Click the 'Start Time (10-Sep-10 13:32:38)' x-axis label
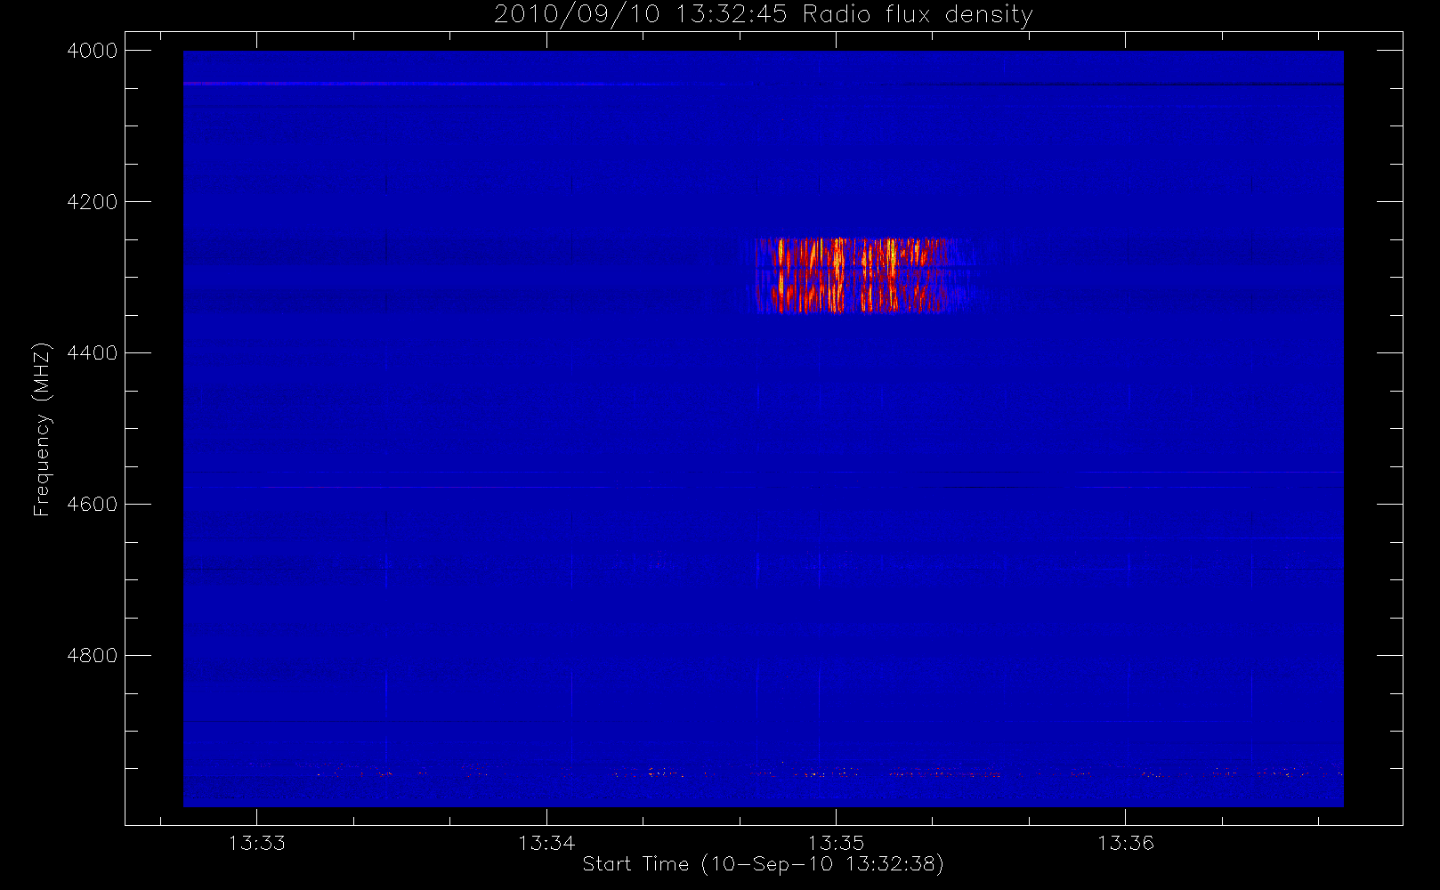Image resolution: width=1440 pixels, height=890 pixels. (x=763, y=863)
